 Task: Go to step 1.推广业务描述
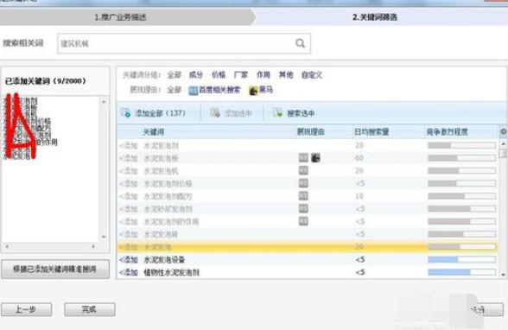120,17
